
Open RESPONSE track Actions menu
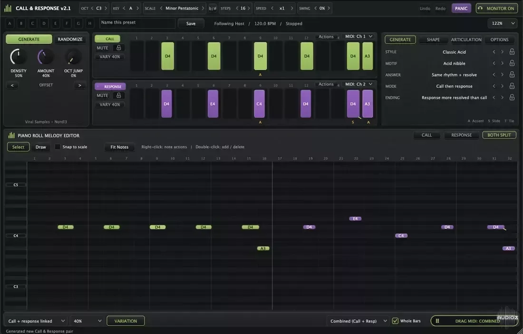click(326, 84)
